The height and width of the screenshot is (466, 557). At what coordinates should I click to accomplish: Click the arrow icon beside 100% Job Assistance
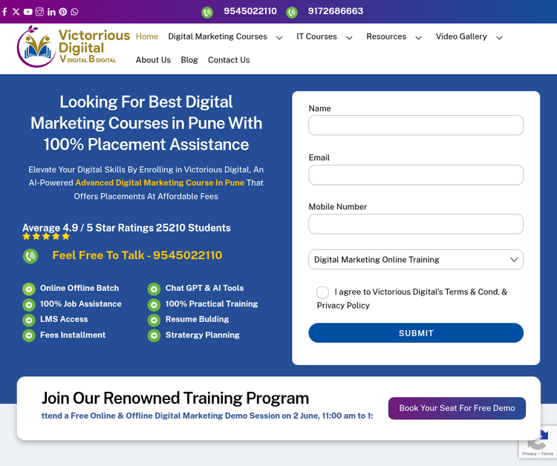[x=29, y=304]
